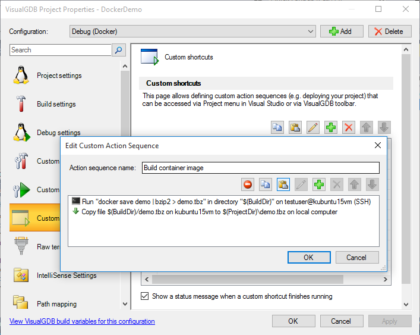Click the Delete configuration button

click(390, 32)
